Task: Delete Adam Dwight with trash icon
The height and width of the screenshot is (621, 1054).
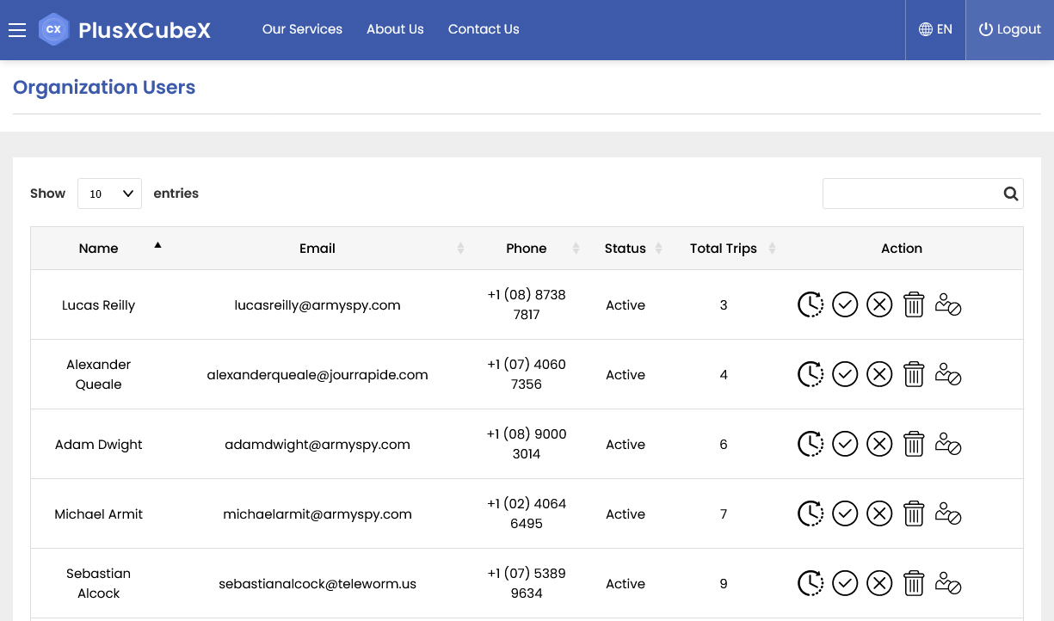Action: tap(914, 444)
